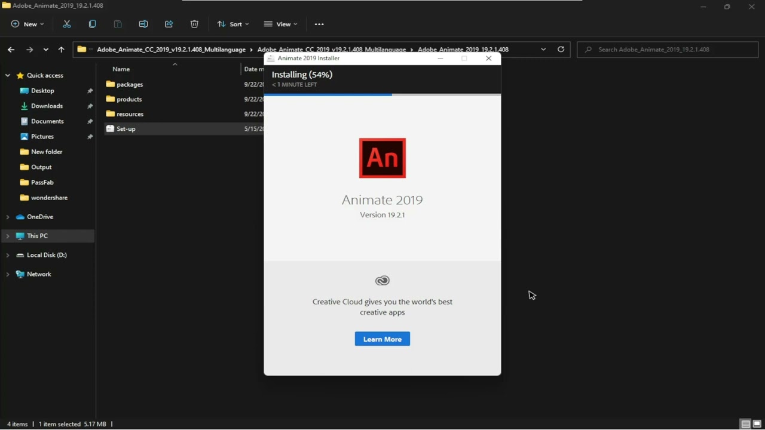Viewport: 765px width, 430px height.
Task: Refresh the current folder view
Action: click(x=561, y=50)
